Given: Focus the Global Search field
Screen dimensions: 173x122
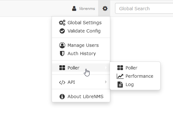Looking at the screenshot, I should tap(144, 9).
